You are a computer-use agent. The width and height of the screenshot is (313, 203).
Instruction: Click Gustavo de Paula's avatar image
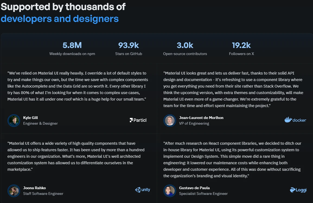(170, 191)
